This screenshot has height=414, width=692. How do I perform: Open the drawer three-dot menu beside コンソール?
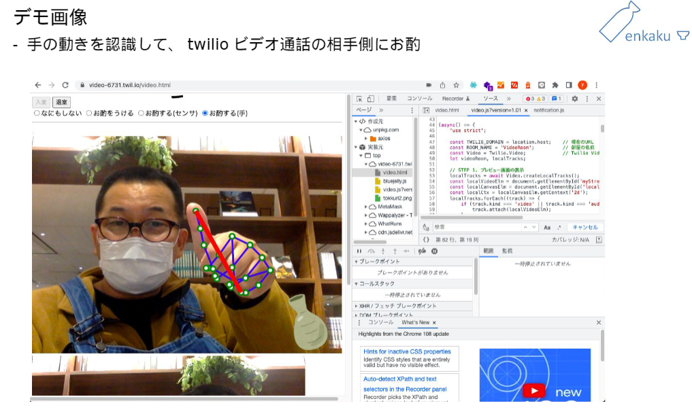coord(359,323)
